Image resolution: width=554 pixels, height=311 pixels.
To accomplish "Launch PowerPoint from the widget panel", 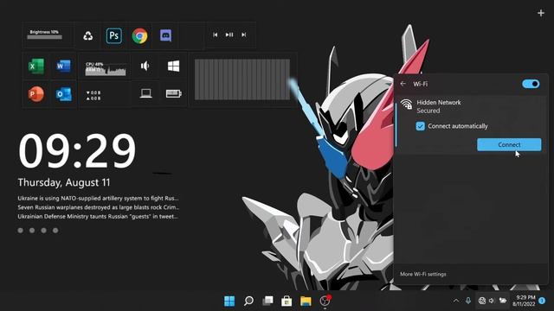I will coord(36,94).
